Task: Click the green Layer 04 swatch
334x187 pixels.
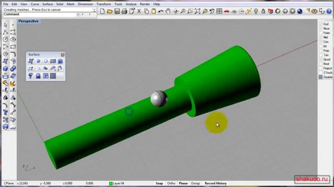Action: [x=111, y=183]
